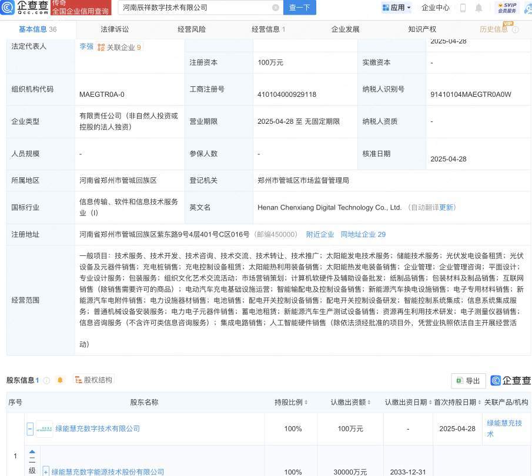Image resolution: width=532 pixels, height=476 pixels.
Task: Select registration number 410104000929118
Action: [x=287, y=94]
